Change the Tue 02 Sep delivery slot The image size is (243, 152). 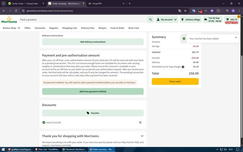213,19
